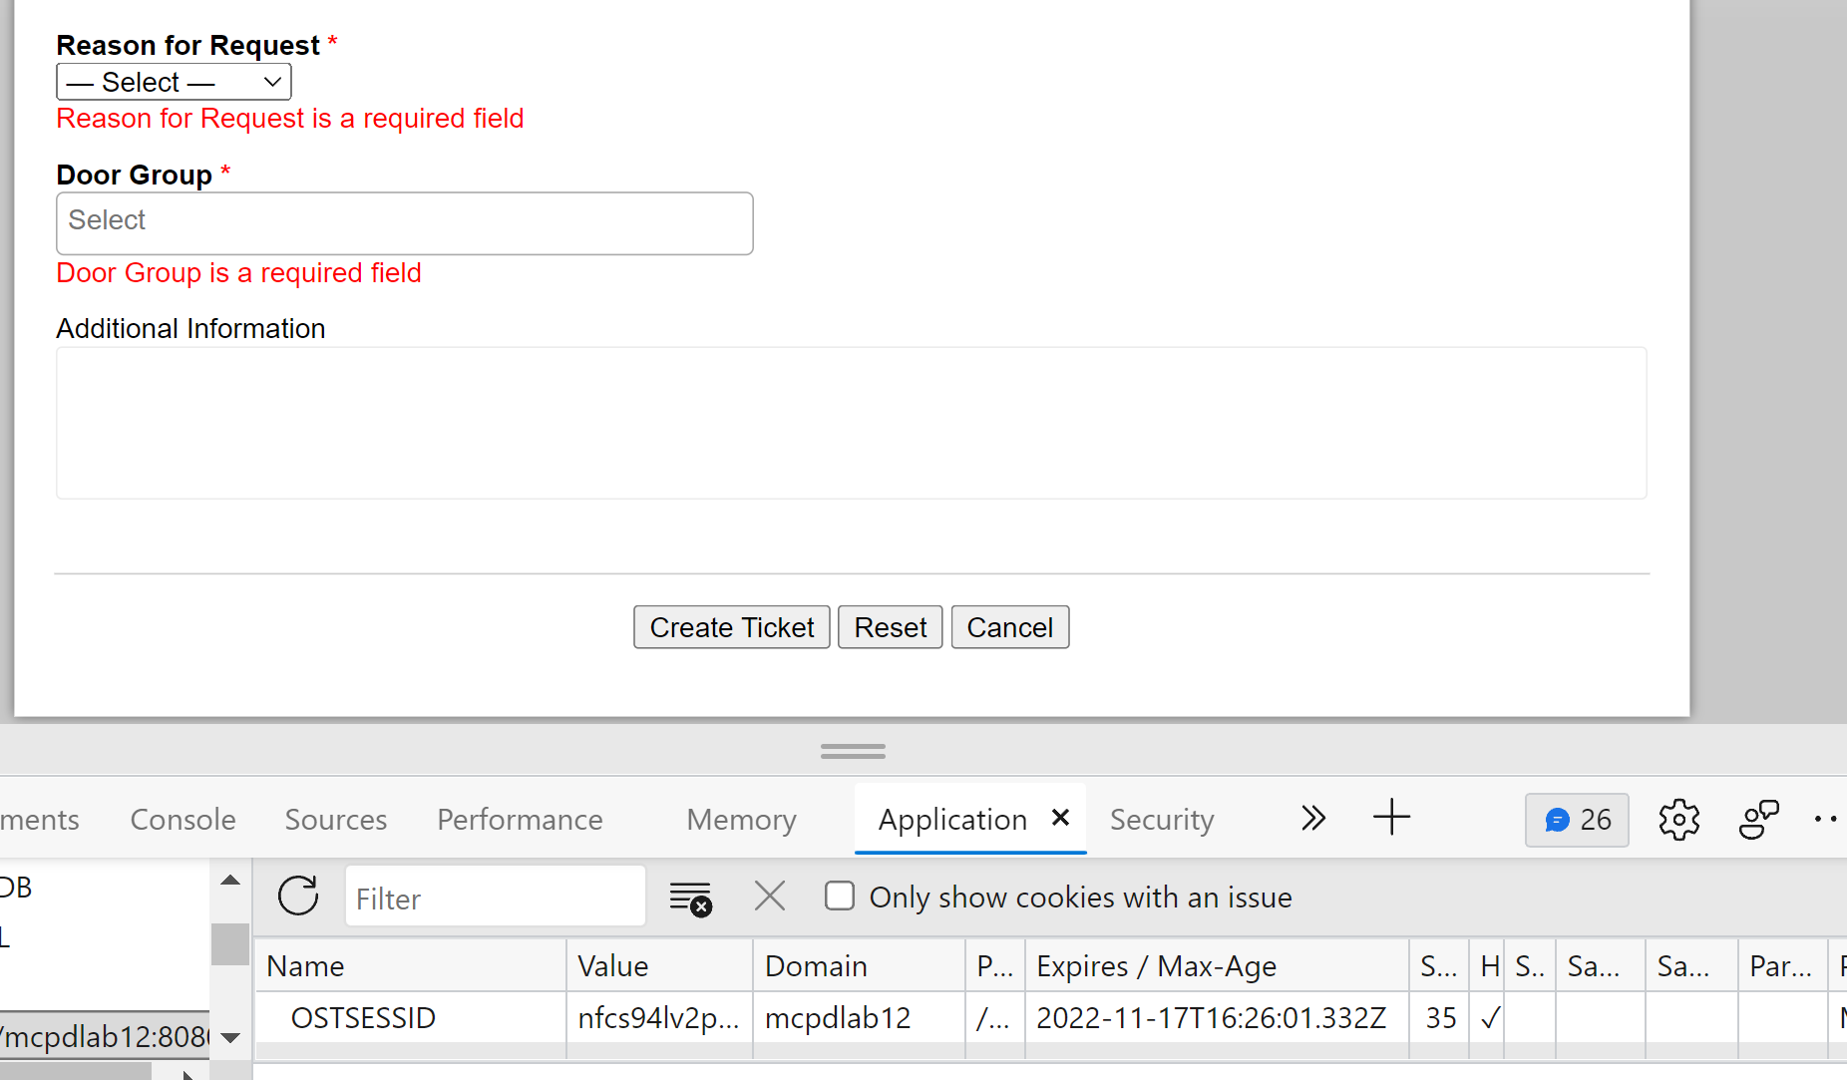This screenshot has height=1080, width=1847.
Task: Select the OSTSESSID cookie row
Action: (363, 1018)
